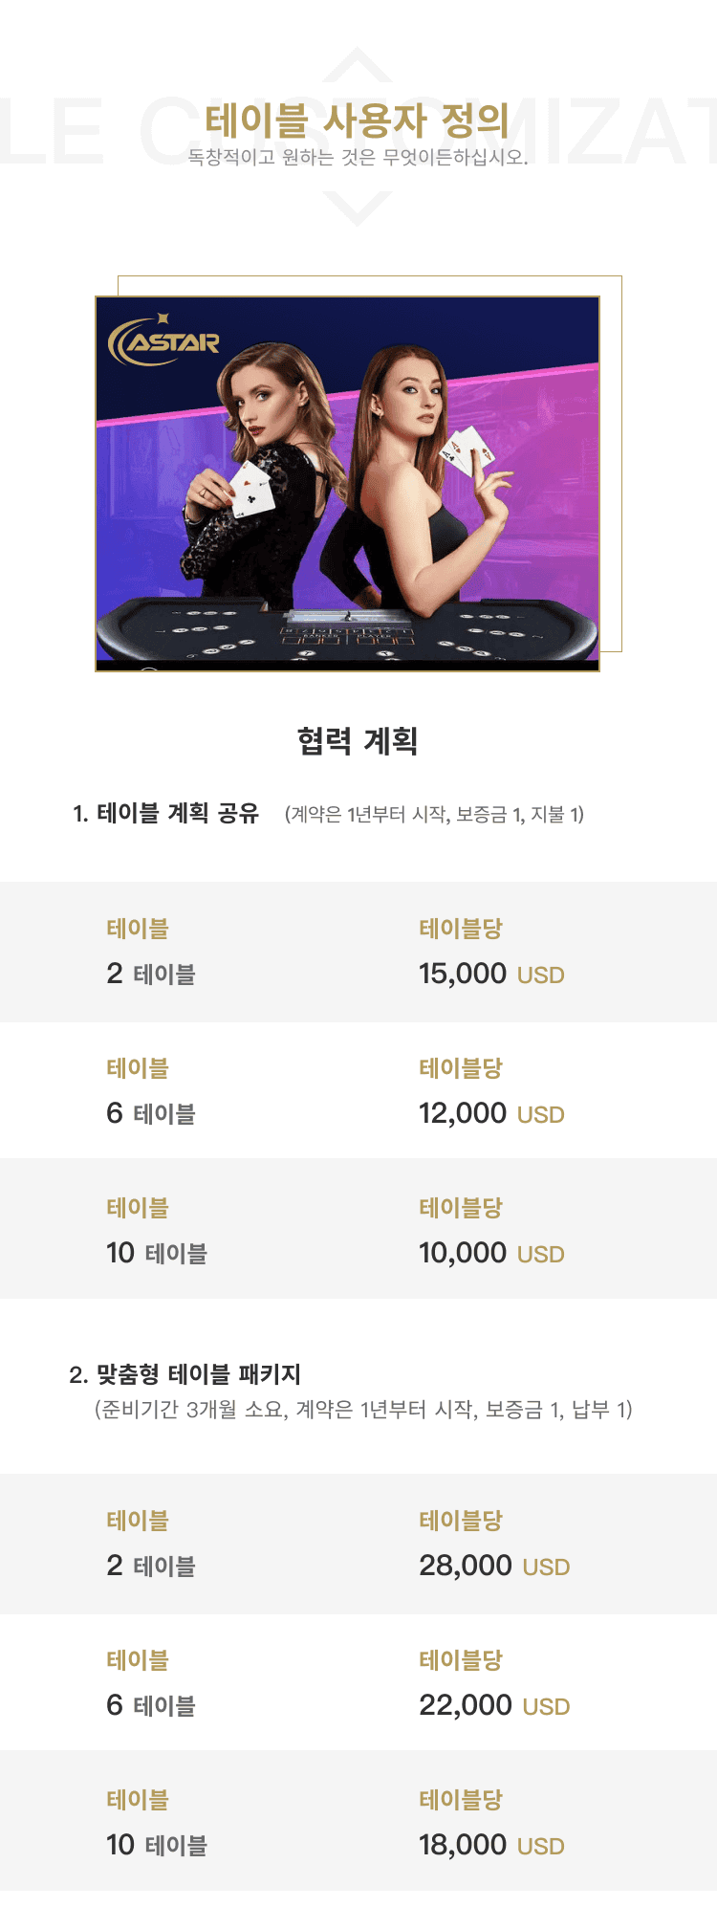Click the blackjack table in the banner
717x1929 pixels.
pyautogui.click(x=347, y=629)
